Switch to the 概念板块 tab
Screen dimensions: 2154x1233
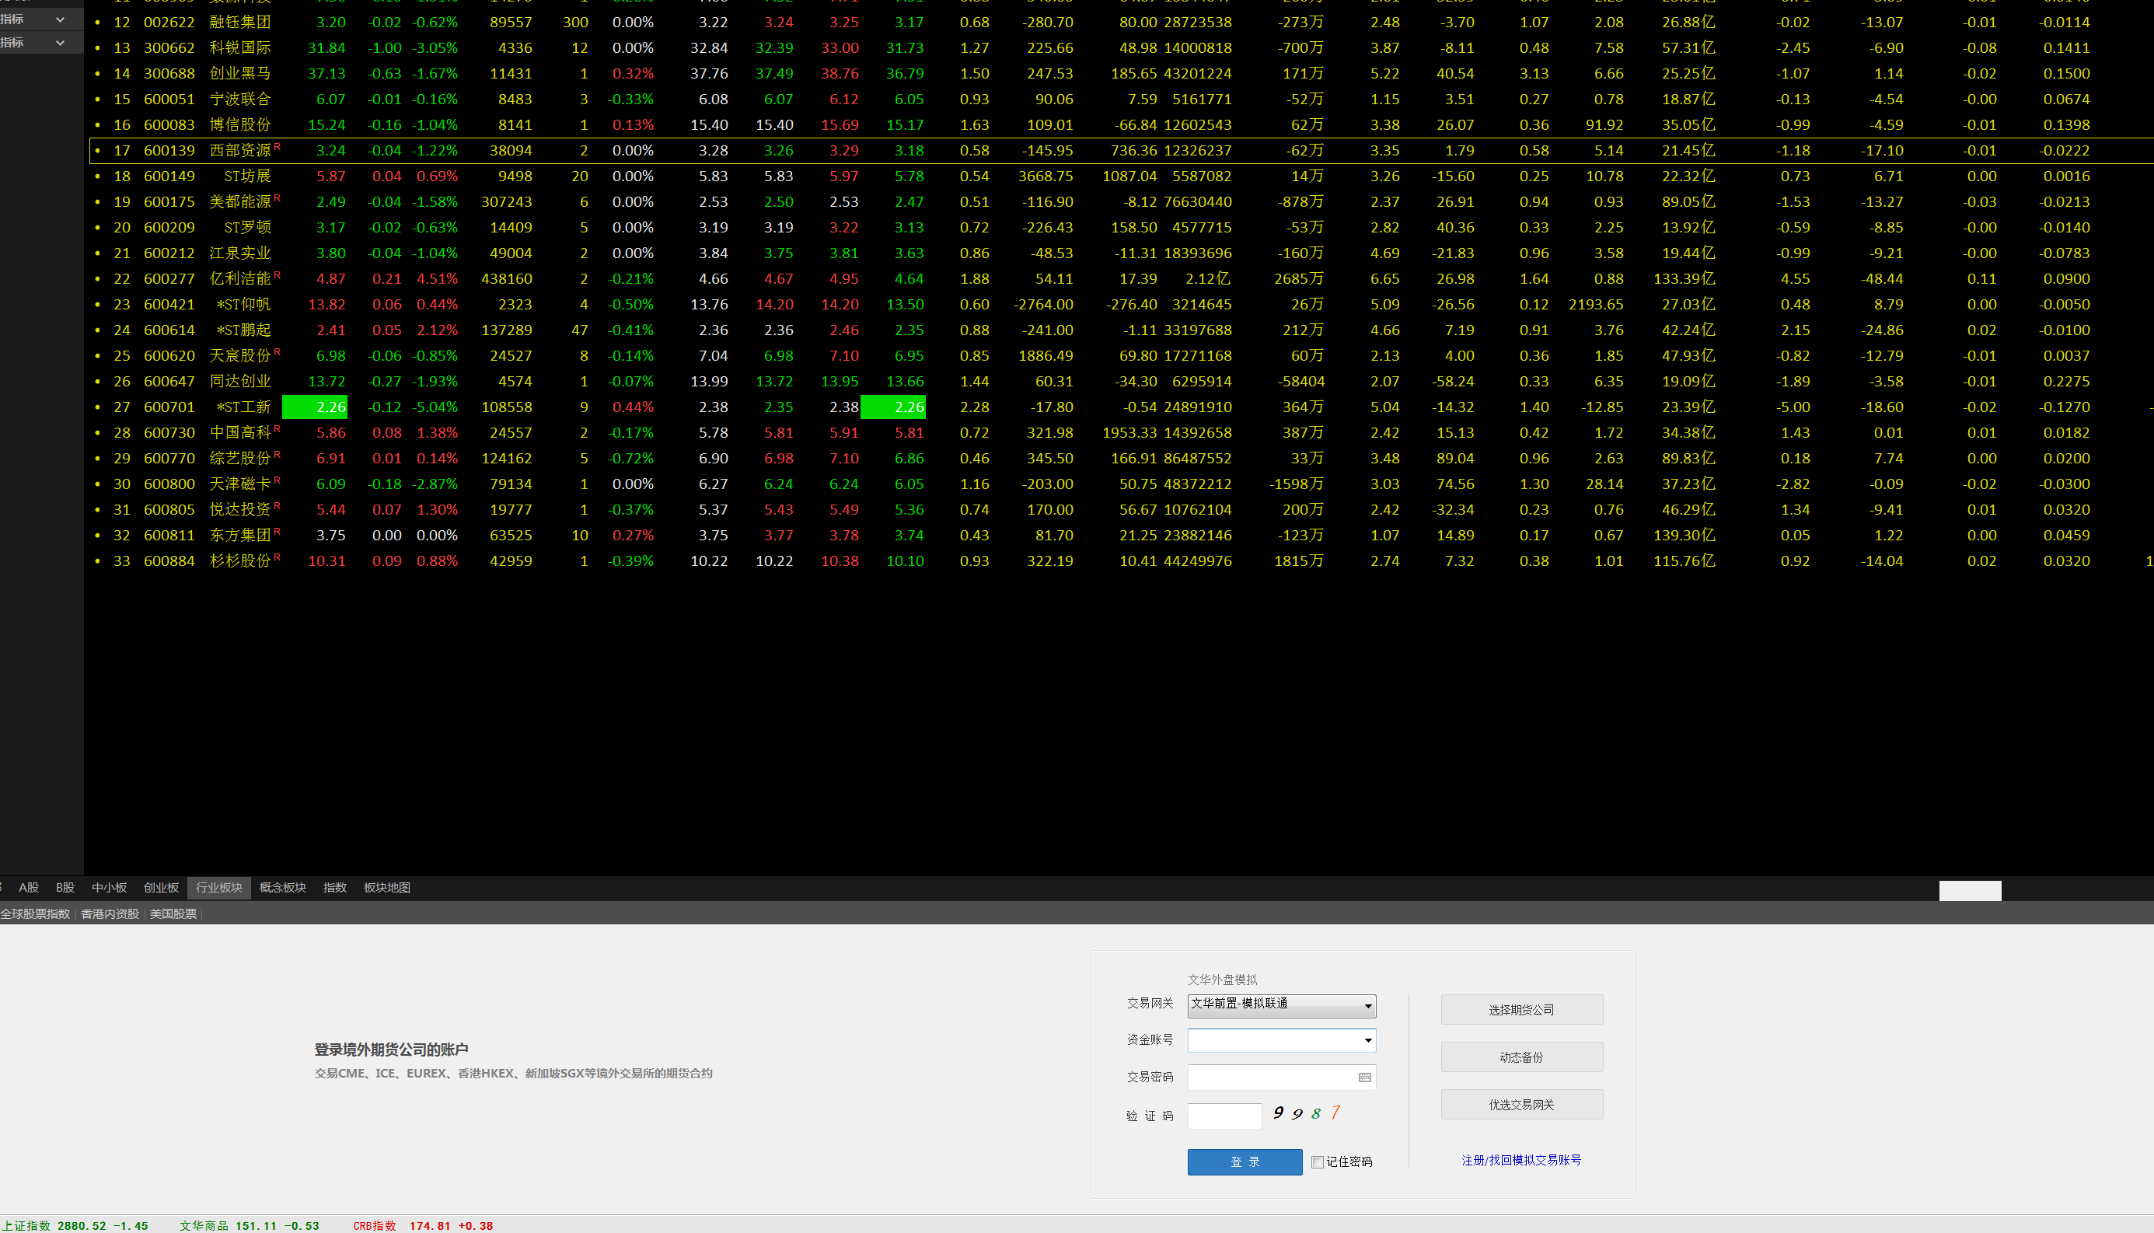tap(283, 888)
